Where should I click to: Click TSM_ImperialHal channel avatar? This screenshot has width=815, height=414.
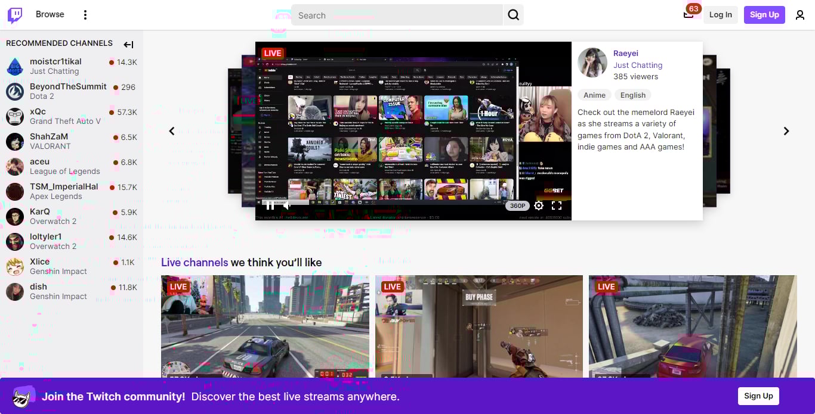coord(15,191)
